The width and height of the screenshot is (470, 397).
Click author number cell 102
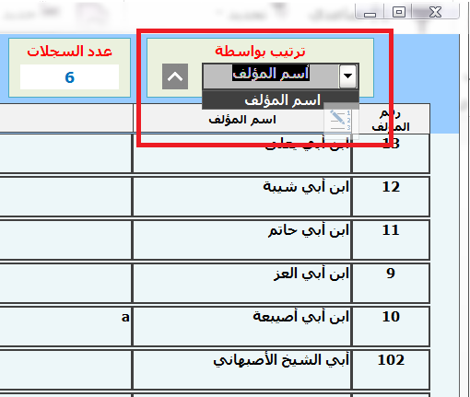tap(391, 369)
